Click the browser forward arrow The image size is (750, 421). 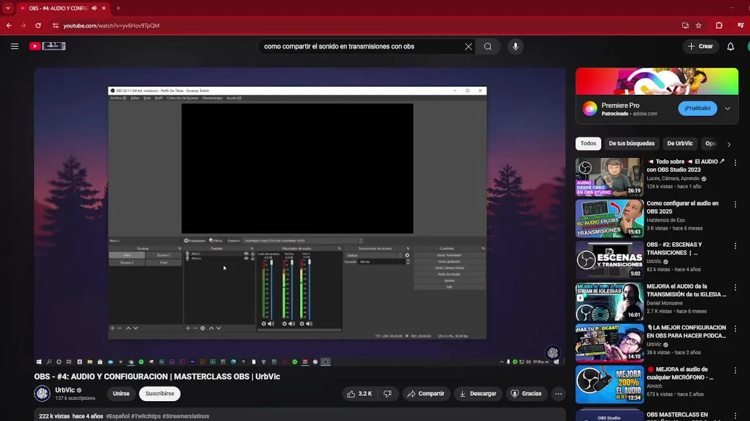point(23,26)
